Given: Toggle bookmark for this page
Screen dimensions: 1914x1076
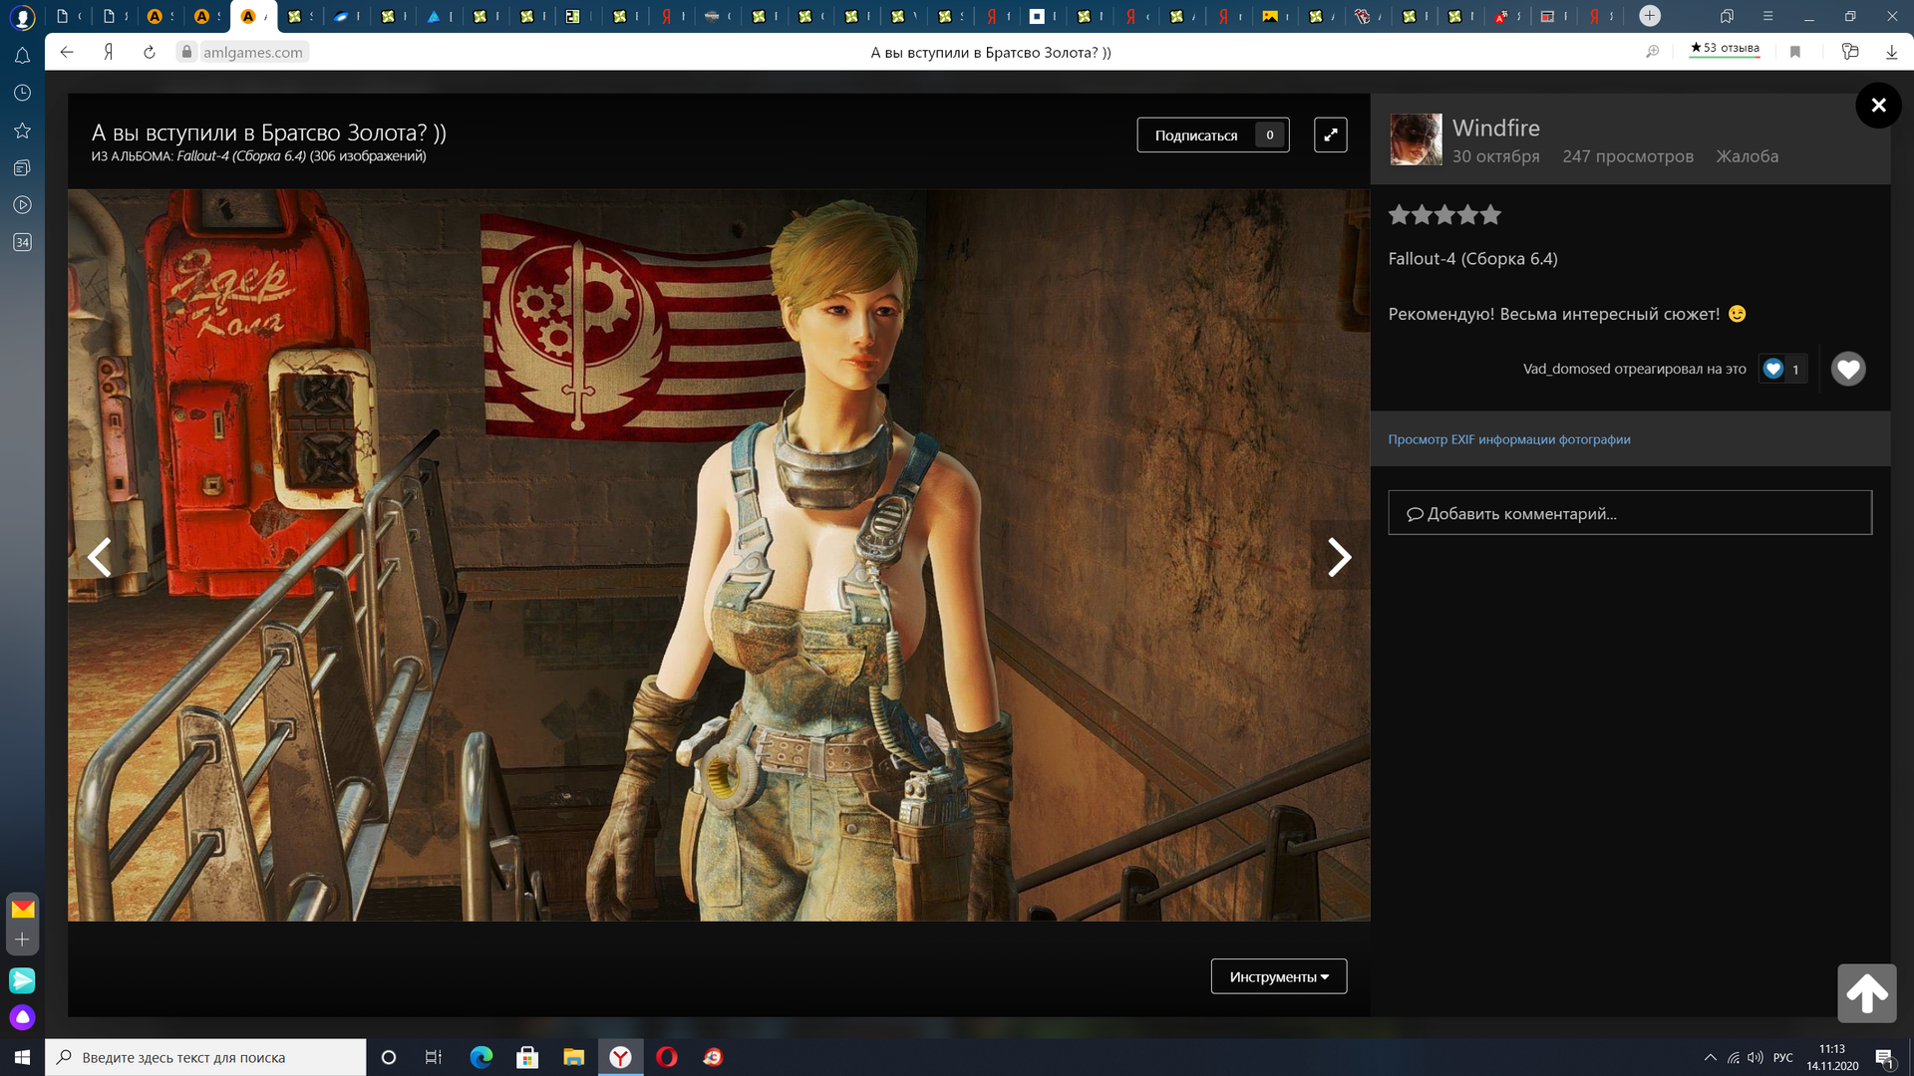Looking at the screenshot, I should click(1795, 52).
